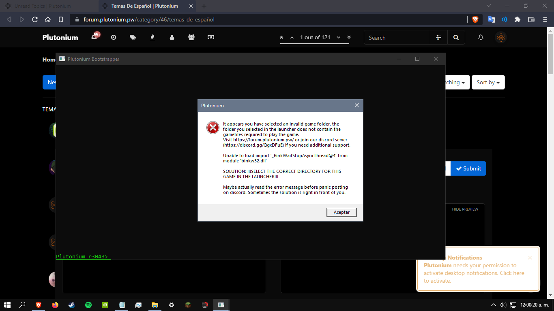Open taskbar Search magnifier
The image size is (554, 311).
click(22, 305)
